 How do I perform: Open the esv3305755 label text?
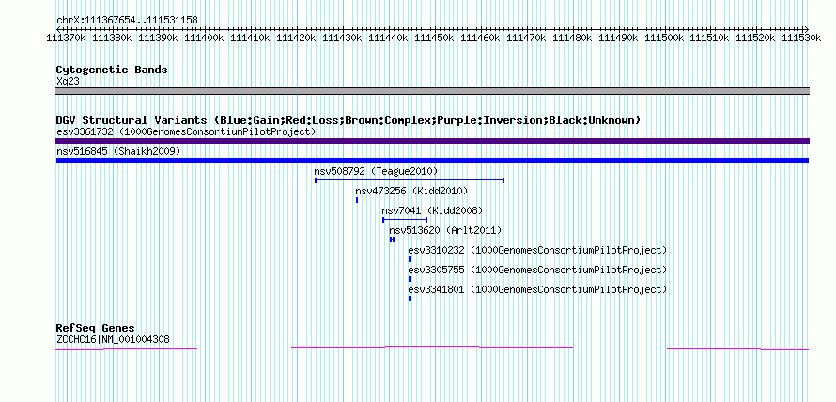click(x=537, y=270)
